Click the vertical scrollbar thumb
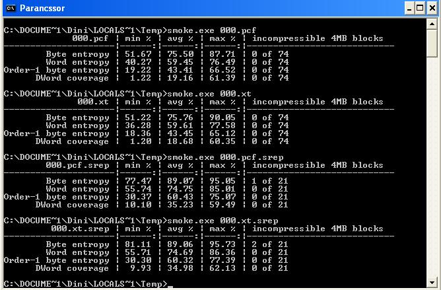This screenshot has height=290, width=441. [432, 44]
